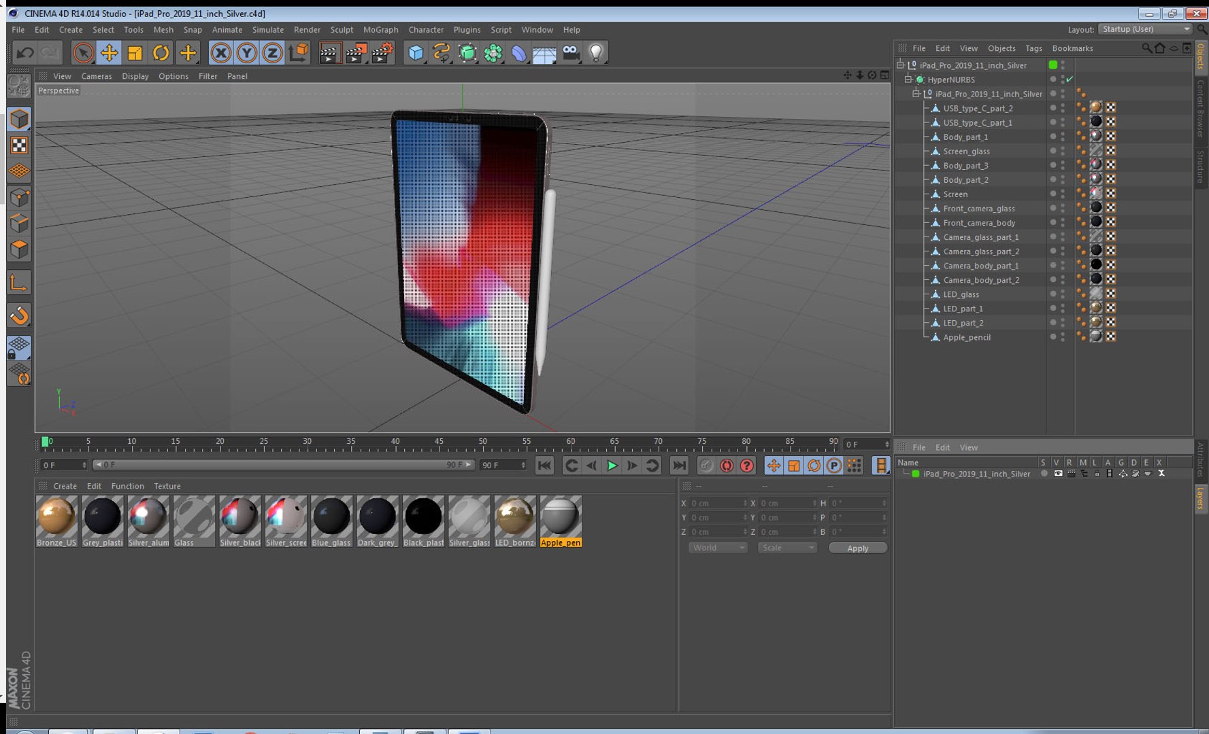Image resolution: width=1209 pixels, height=734 pixels.
Task: Add a Light object bulb icon
Action: pos(596,52)
